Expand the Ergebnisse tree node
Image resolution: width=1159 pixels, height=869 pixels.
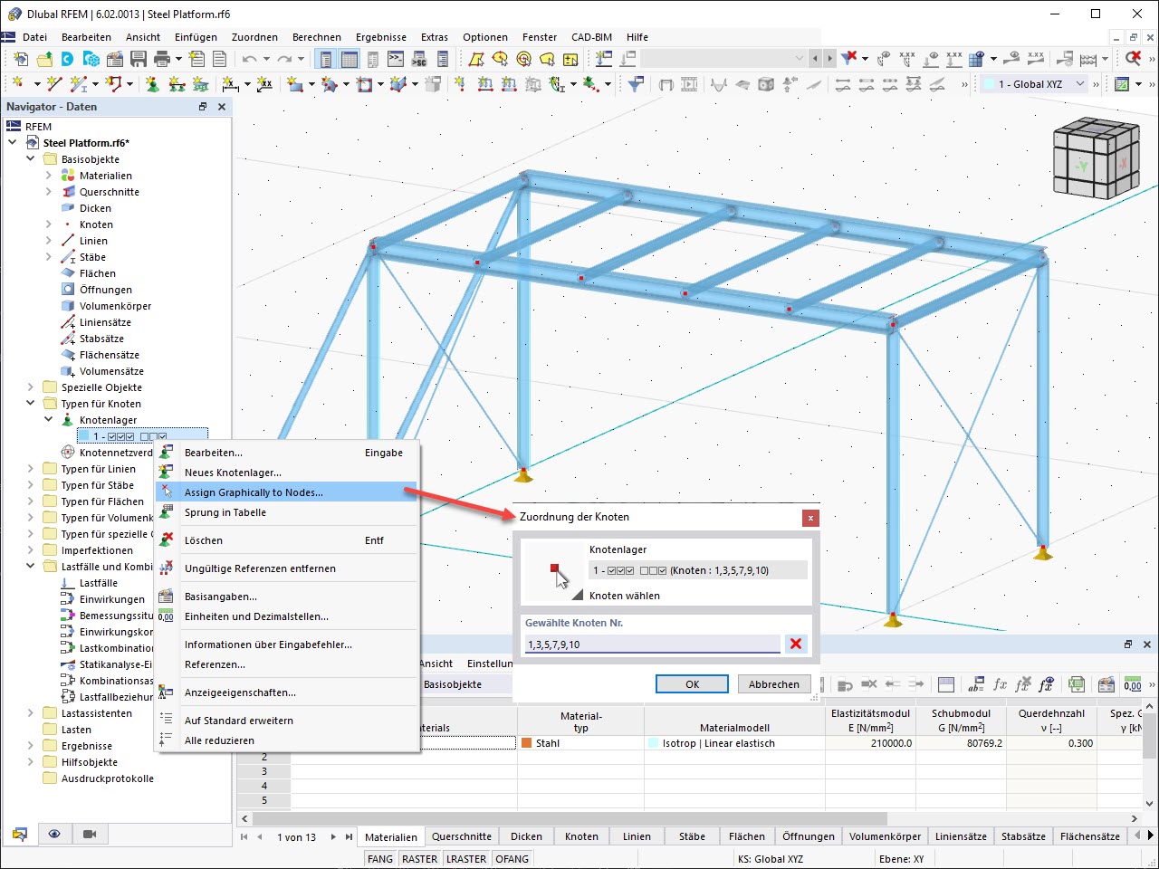coord(30,746)
